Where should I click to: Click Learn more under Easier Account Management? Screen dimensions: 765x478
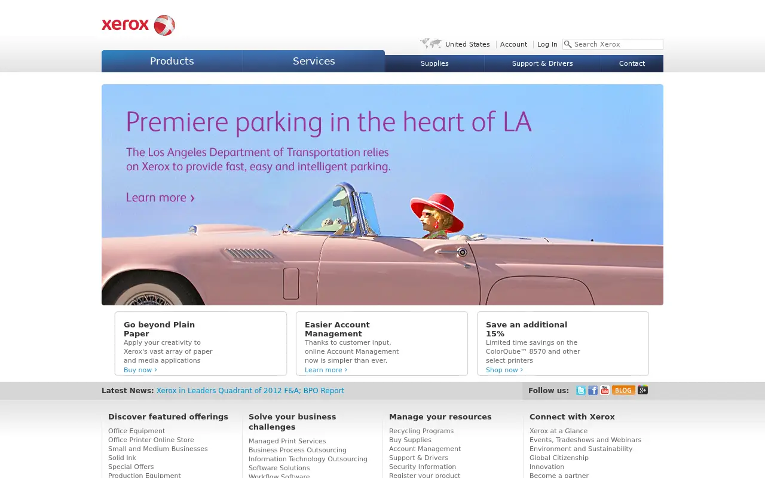point(326,370)
